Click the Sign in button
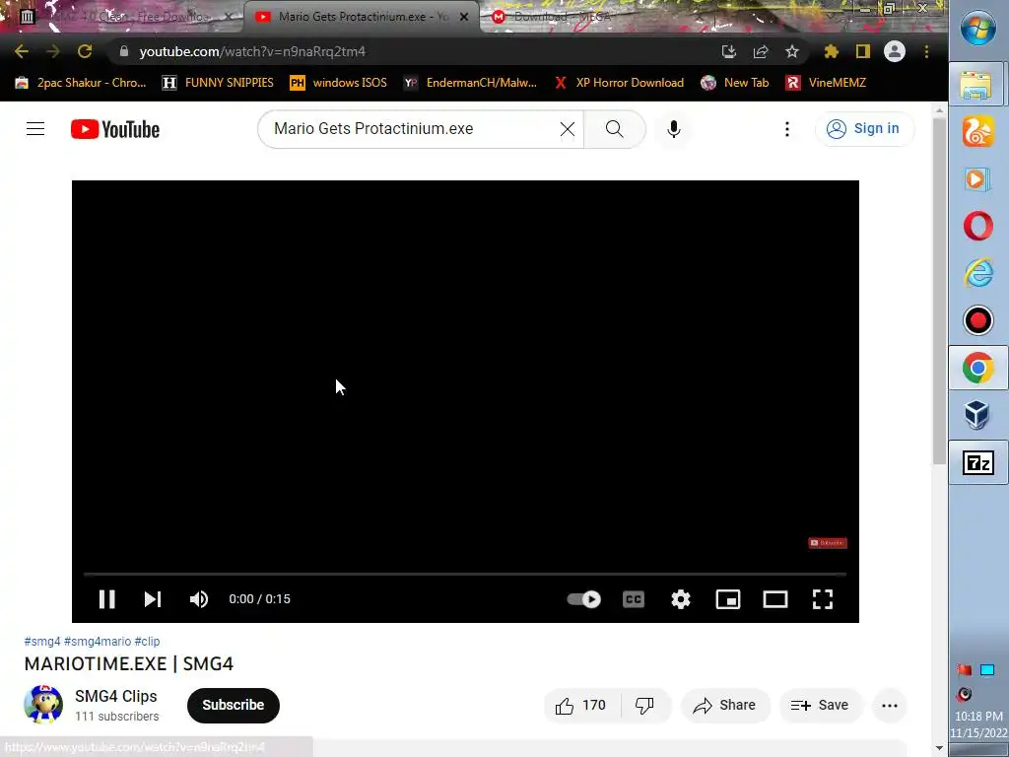Viewport: 1009px width, 757px height. pyautogui.click(x=863, y=129)
